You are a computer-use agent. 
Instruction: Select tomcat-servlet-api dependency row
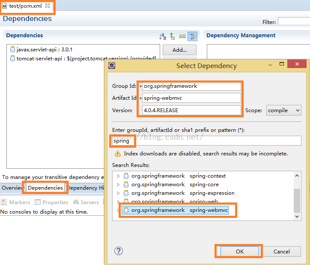coord(83,59)
